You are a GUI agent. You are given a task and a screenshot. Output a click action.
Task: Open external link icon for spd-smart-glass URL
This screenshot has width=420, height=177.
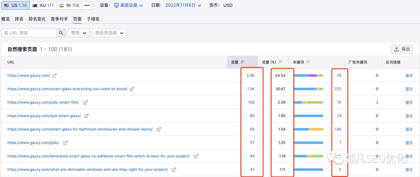click(86, 116)
